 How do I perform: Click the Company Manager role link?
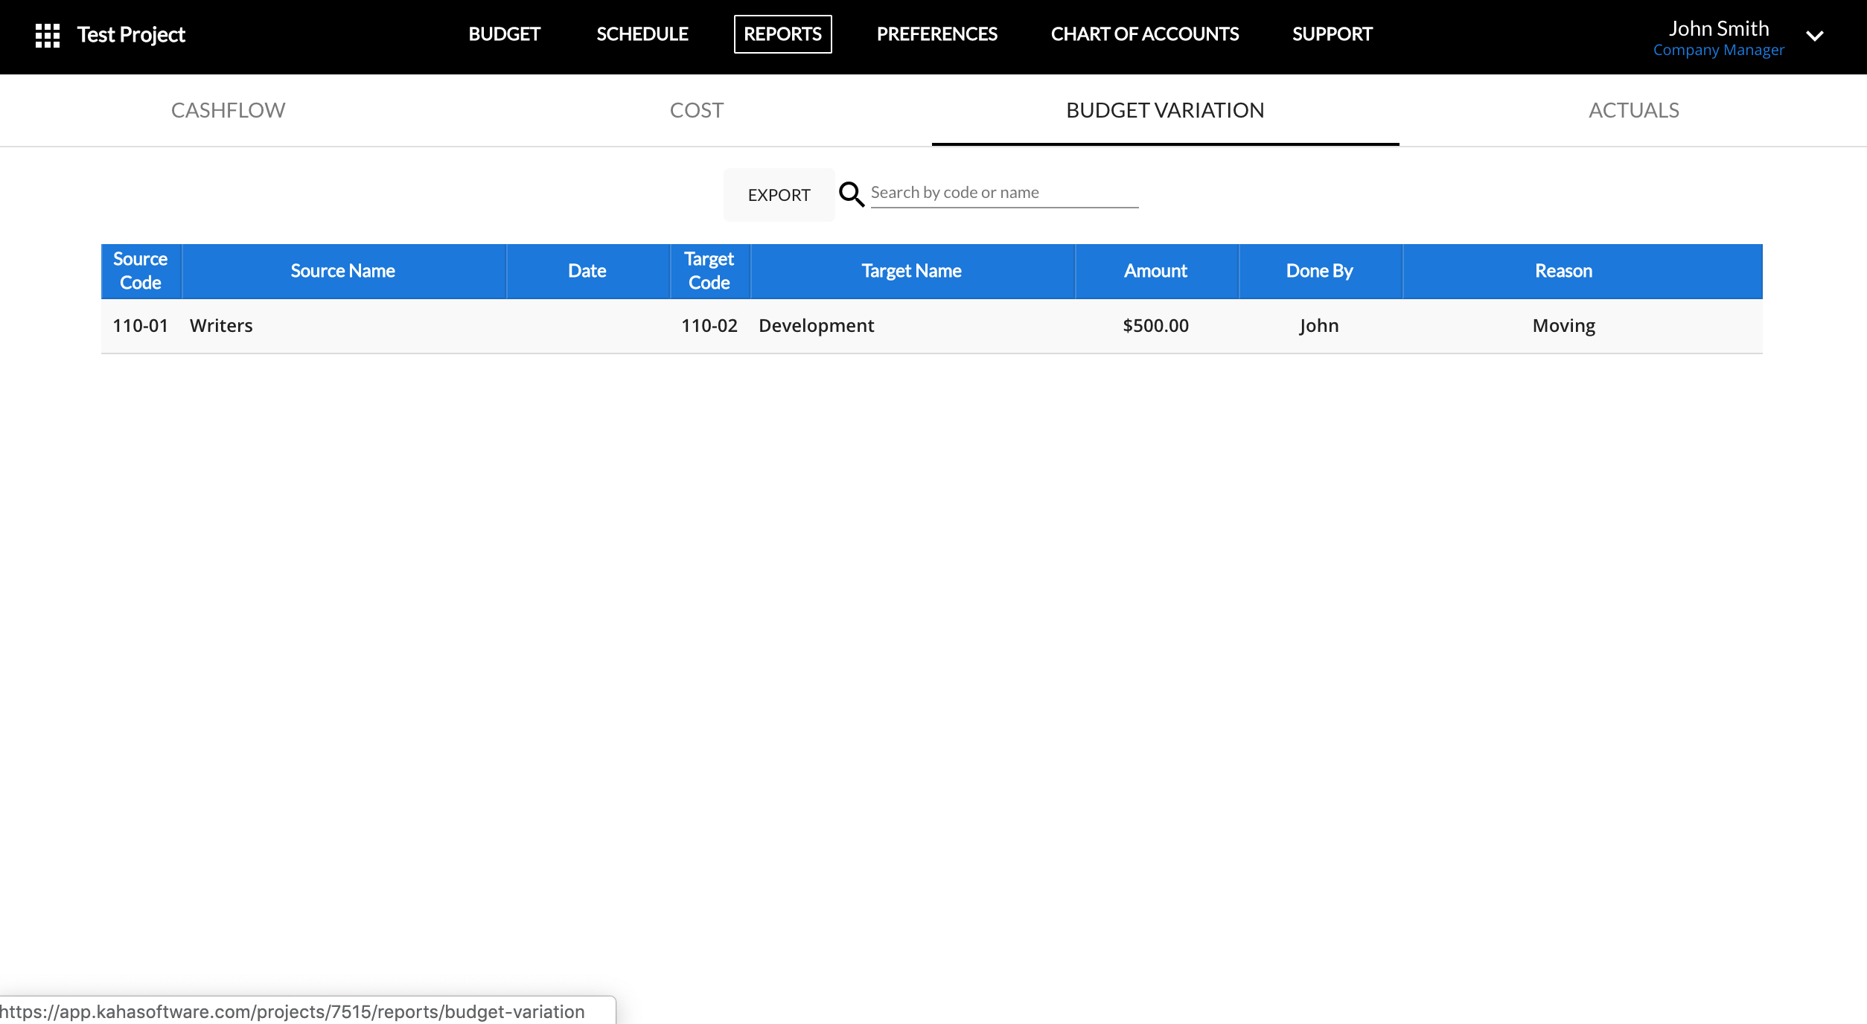[x=1718, y=51]
